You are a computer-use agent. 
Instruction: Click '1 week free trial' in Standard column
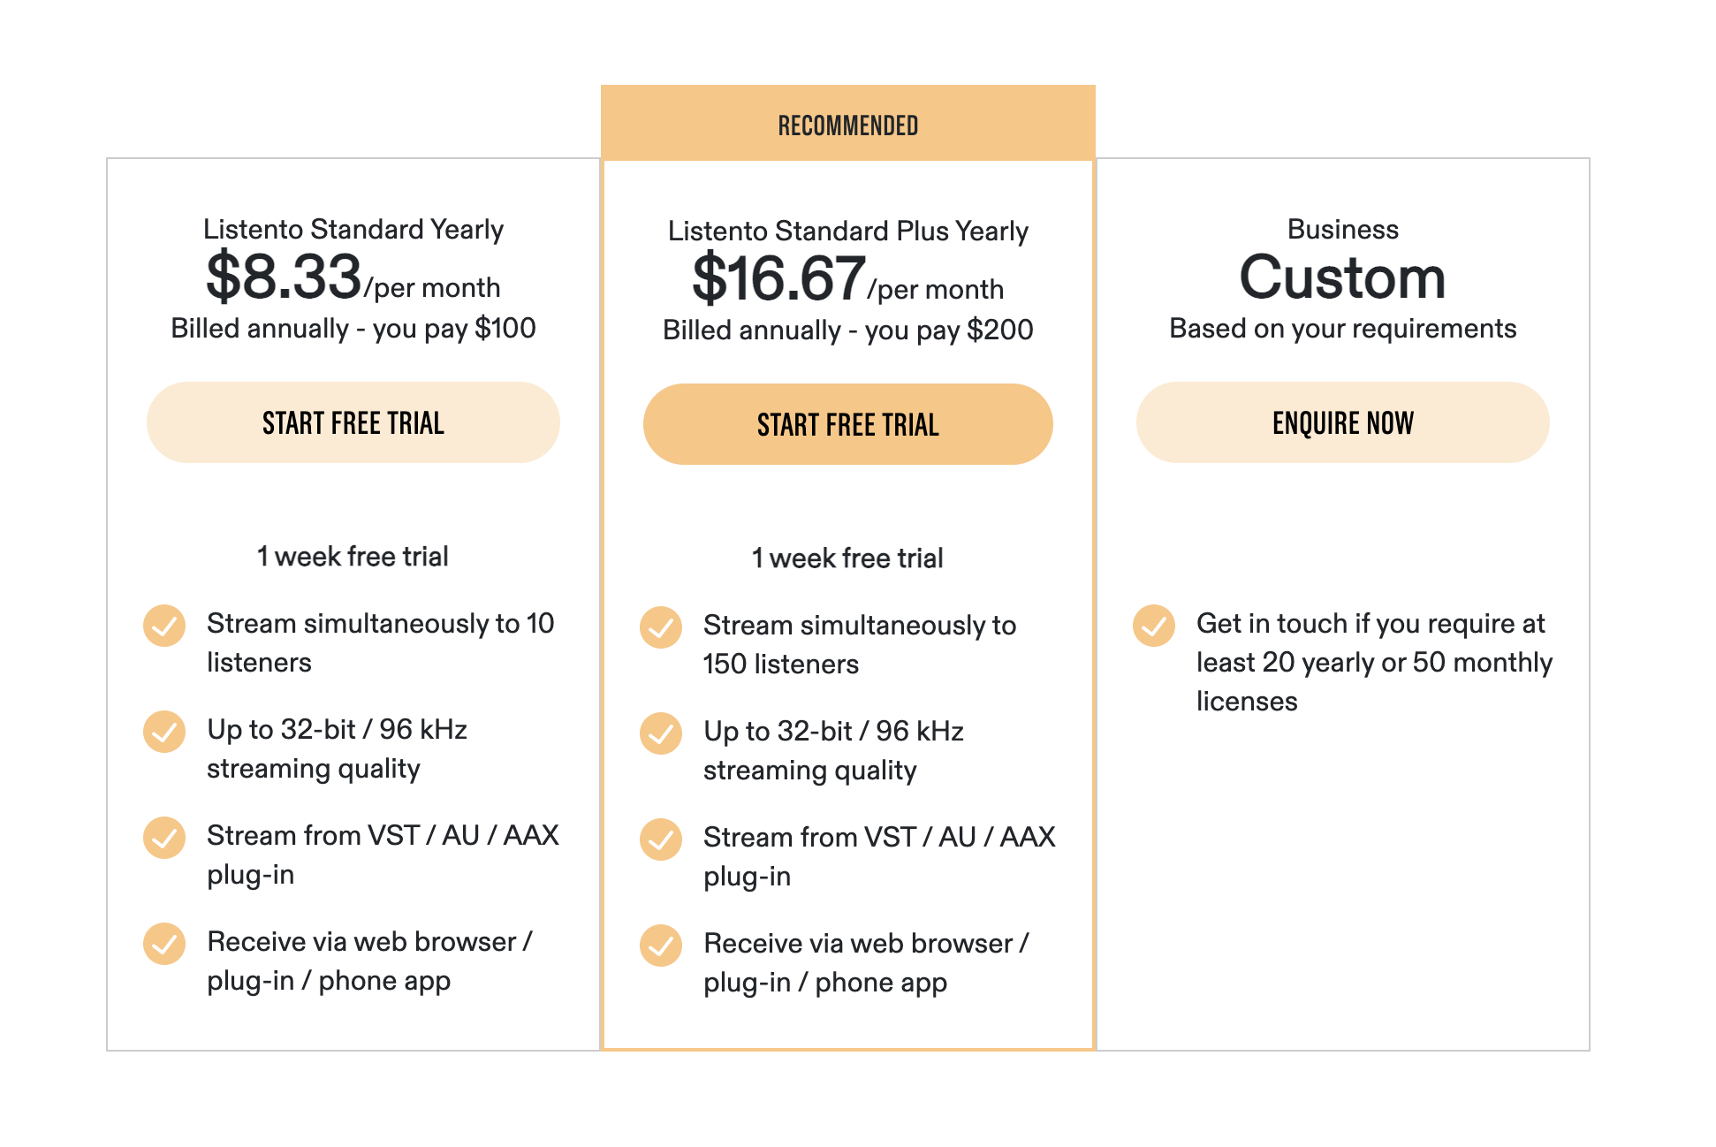tap(353, 556)
